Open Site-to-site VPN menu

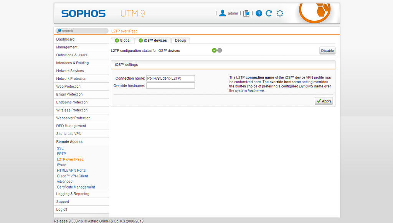[81, 134]
